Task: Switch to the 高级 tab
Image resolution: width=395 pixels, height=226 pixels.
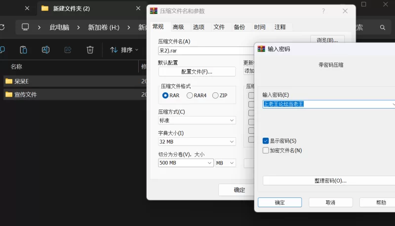Action: [x=178, y=27]
